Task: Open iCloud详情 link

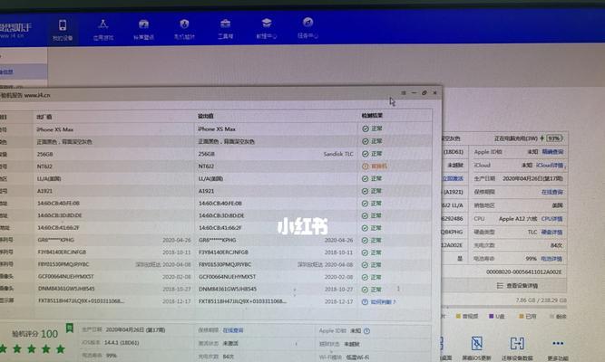Action: 550,166
